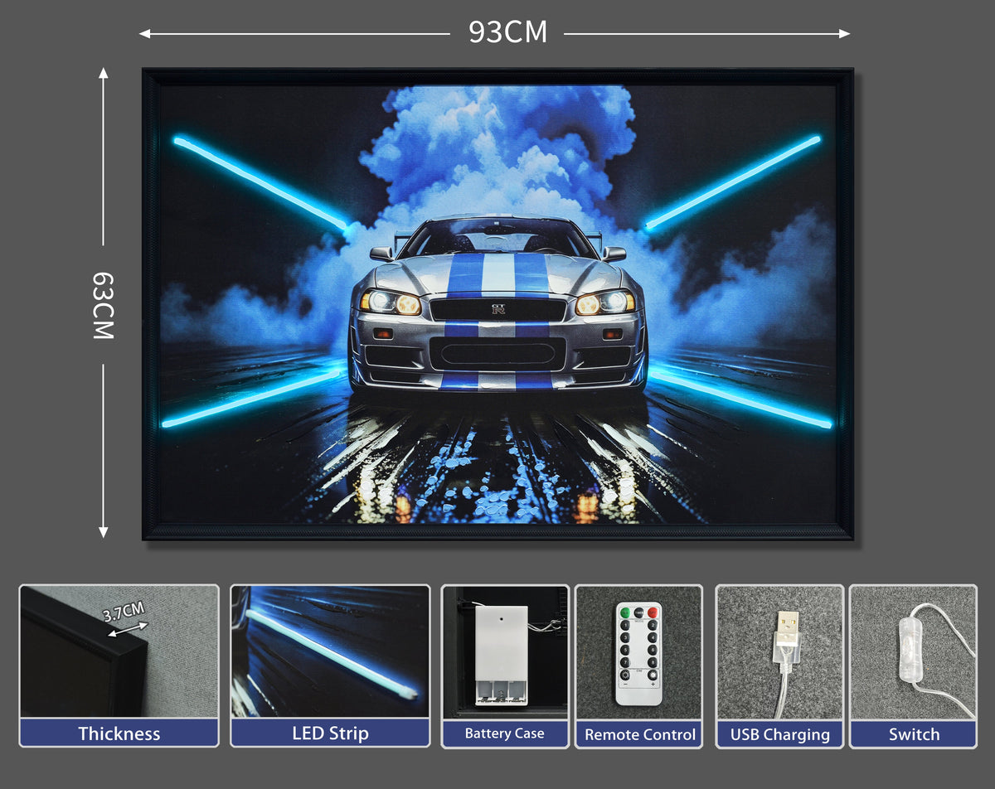Image resolution: width=995 pixels, height=789 pixels.
Task: Click the "3.7CM" thickness measurement text
Action: tap(124, 612)
